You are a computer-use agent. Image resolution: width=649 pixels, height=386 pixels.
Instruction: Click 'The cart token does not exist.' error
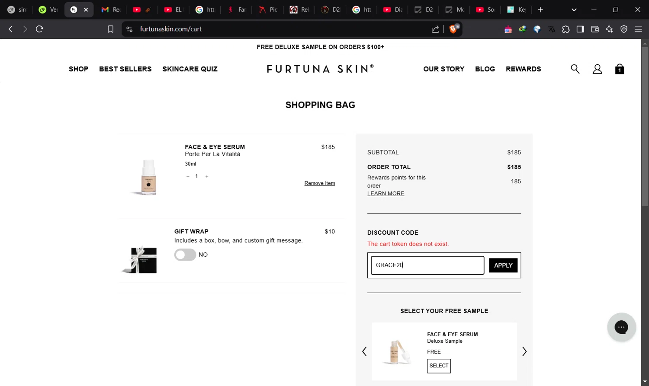pyautogui.click(x=408, y=244)
